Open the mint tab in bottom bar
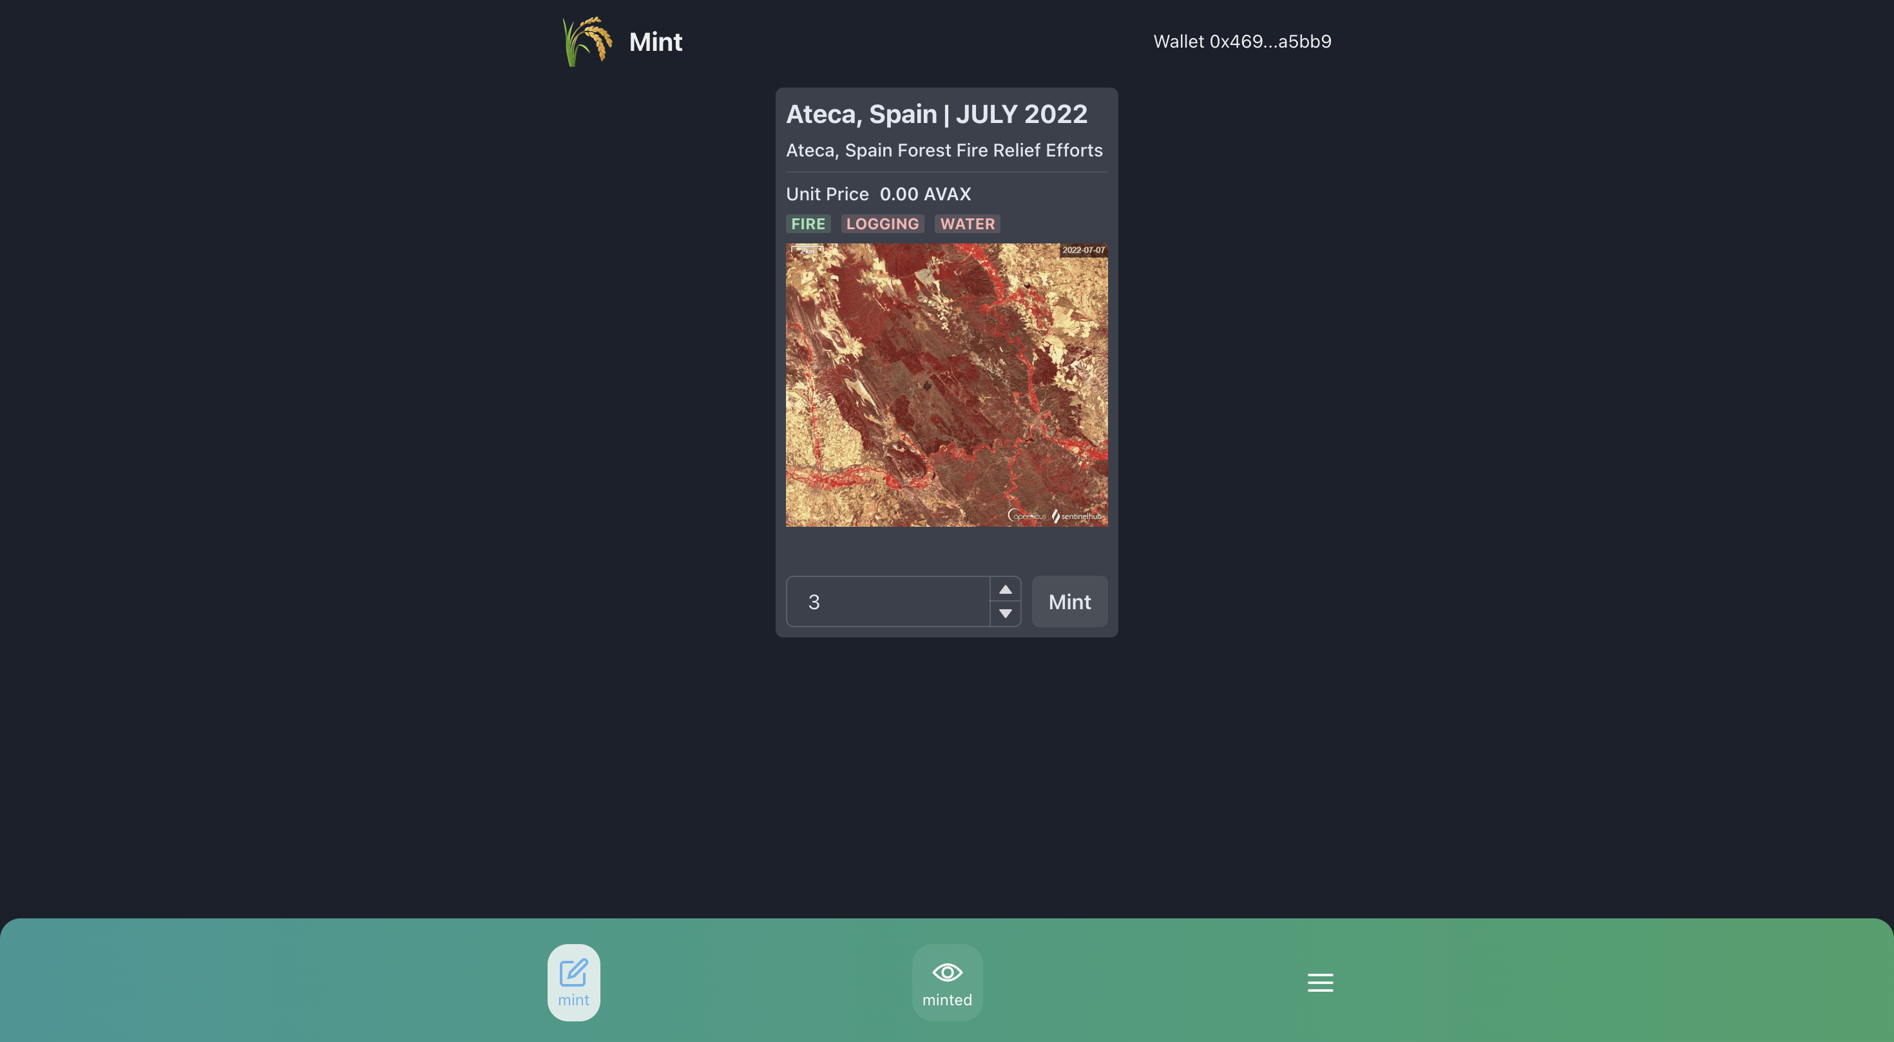This screenshot has width=1894, height=1042. click(573, 981)
